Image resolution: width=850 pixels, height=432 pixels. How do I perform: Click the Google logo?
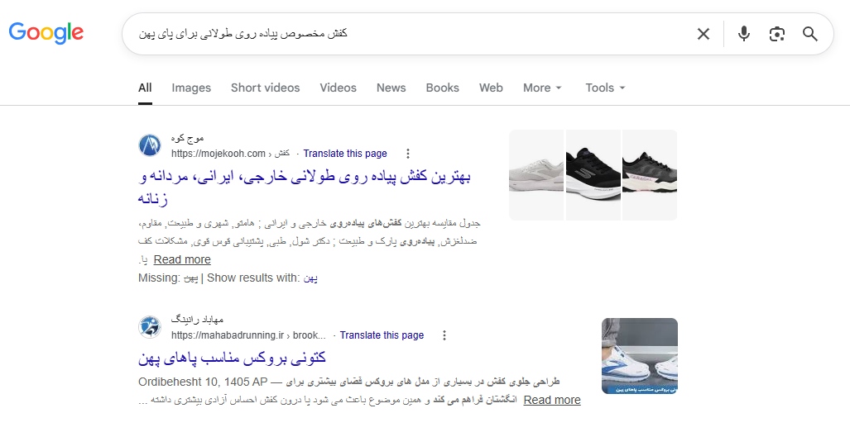click(46, 32)
